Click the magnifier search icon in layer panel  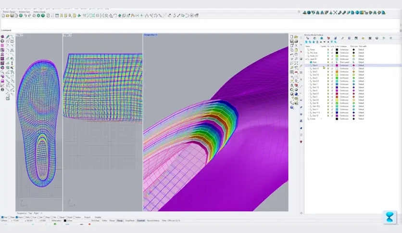(x=335, y=42)
